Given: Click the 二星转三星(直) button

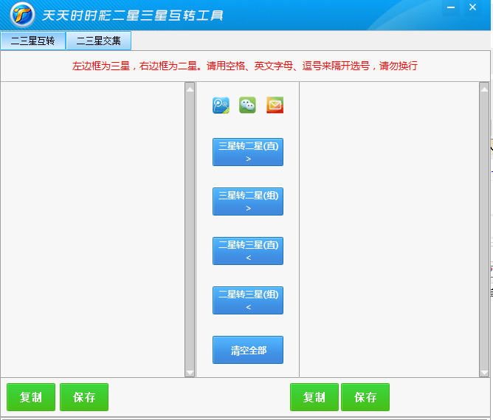Looking at the screenshot, I should pos(248,251).
